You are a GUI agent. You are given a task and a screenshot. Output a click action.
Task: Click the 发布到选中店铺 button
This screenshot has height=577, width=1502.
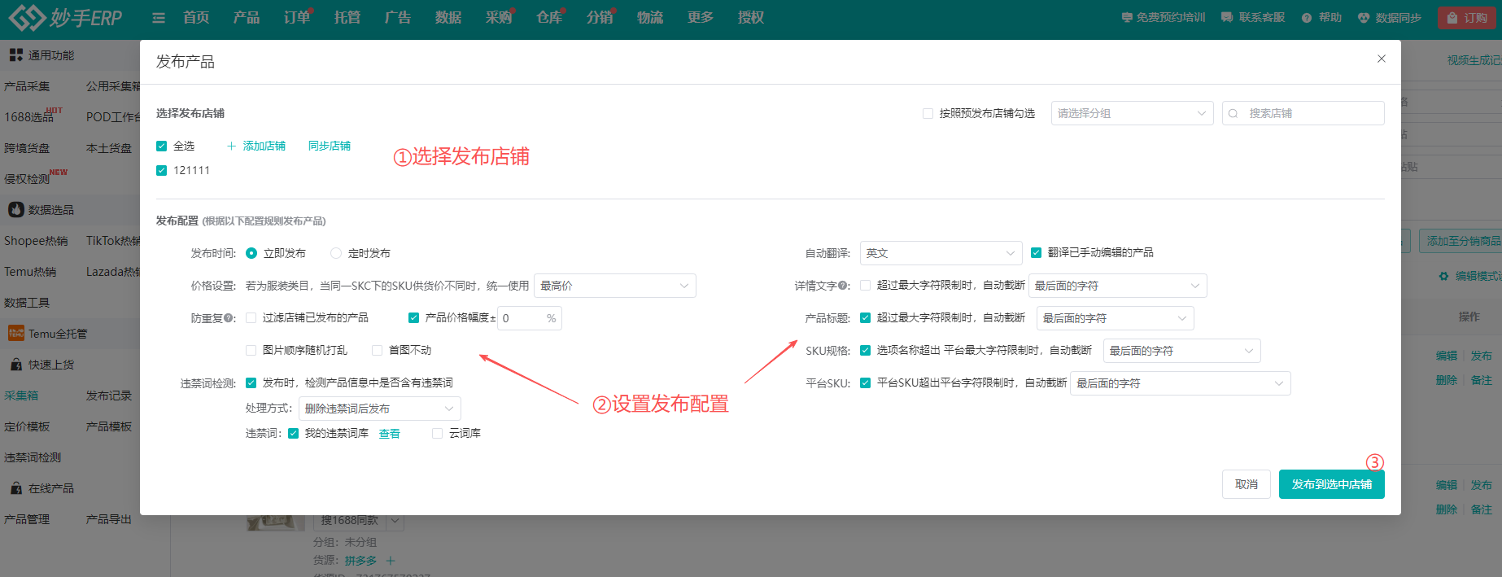tap(1331, 484)
